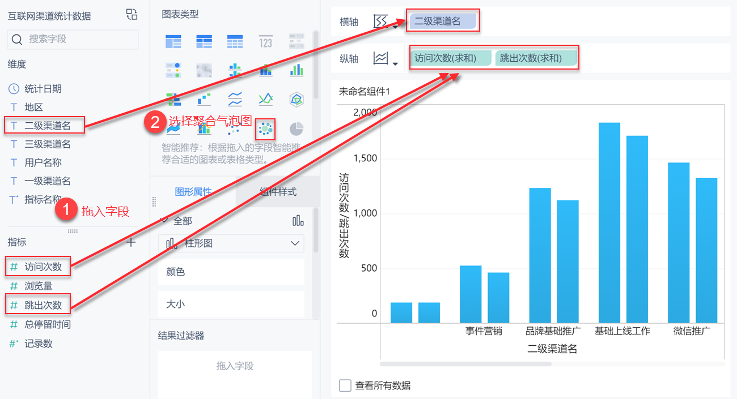Choose the multi-series column chart type
This screenshot has height=399, width=737.
click(x=296, y=70)
